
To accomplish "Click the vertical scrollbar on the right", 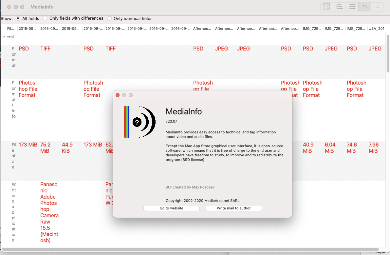I will 388,53.
